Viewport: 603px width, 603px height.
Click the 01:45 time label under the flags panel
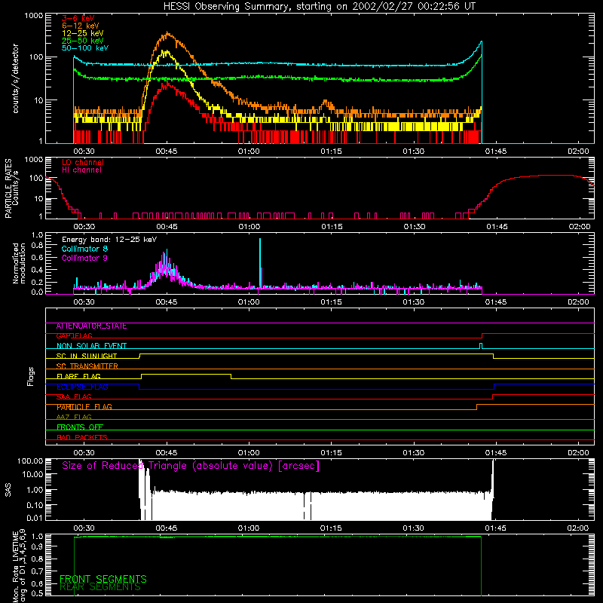pos(496,453)
